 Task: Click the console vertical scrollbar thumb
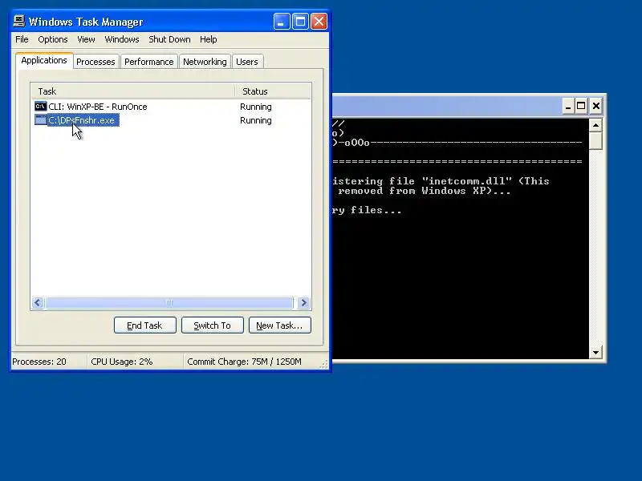coord(595,141)
